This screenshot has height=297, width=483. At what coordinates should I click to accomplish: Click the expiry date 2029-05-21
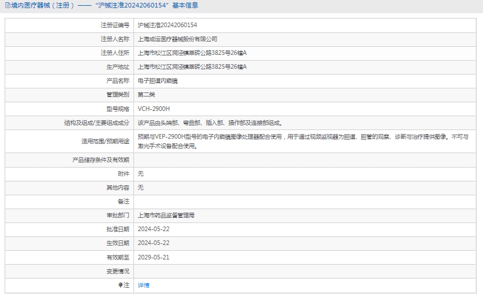[153, 257]
